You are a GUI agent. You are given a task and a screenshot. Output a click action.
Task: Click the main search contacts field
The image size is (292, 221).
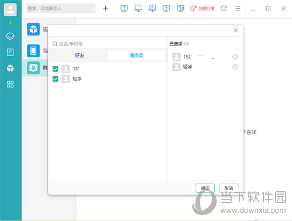pos(61,8)
